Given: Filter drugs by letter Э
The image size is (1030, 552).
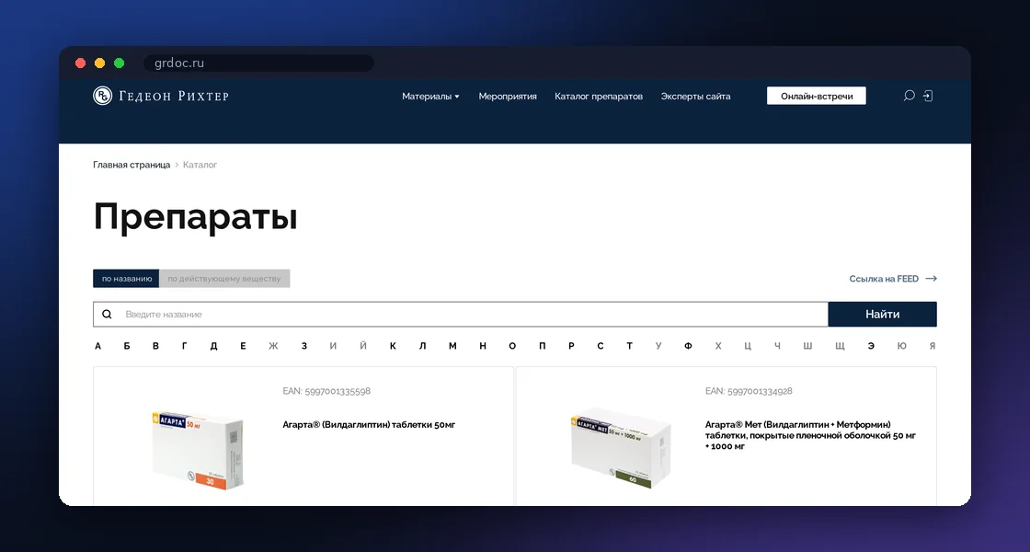Looking at the screenshot, I should [x=871, y=346].
